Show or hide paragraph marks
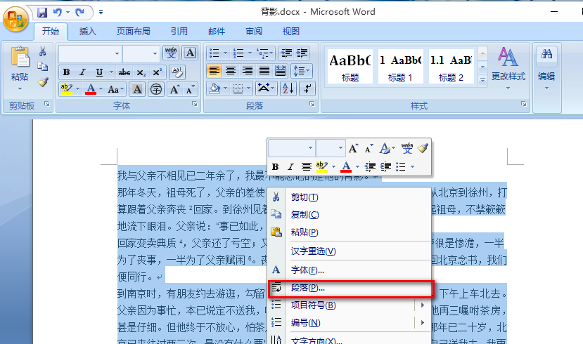 307,88
